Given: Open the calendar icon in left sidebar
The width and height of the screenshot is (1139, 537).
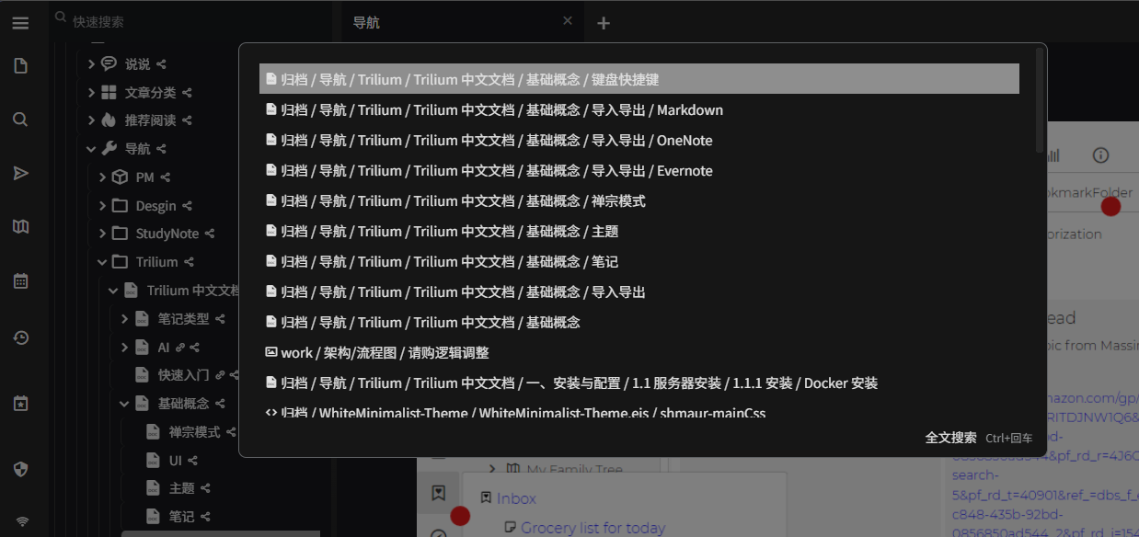Looking at the screenshot, I should tap(20, 281).
